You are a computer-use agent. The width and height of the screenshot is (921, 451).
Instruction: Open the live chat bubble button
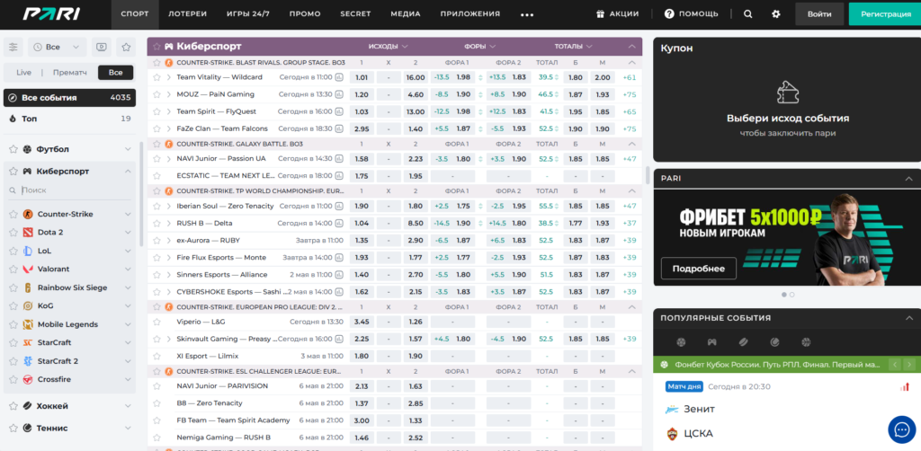[901, 429]
